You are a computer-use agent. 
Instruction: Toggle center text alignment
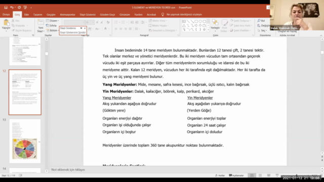(120, 29)
